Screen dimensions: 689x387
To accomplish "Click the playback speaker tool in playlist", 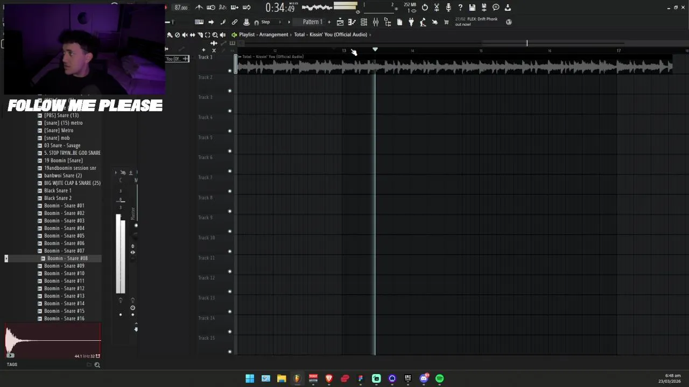I will point(222,34).
